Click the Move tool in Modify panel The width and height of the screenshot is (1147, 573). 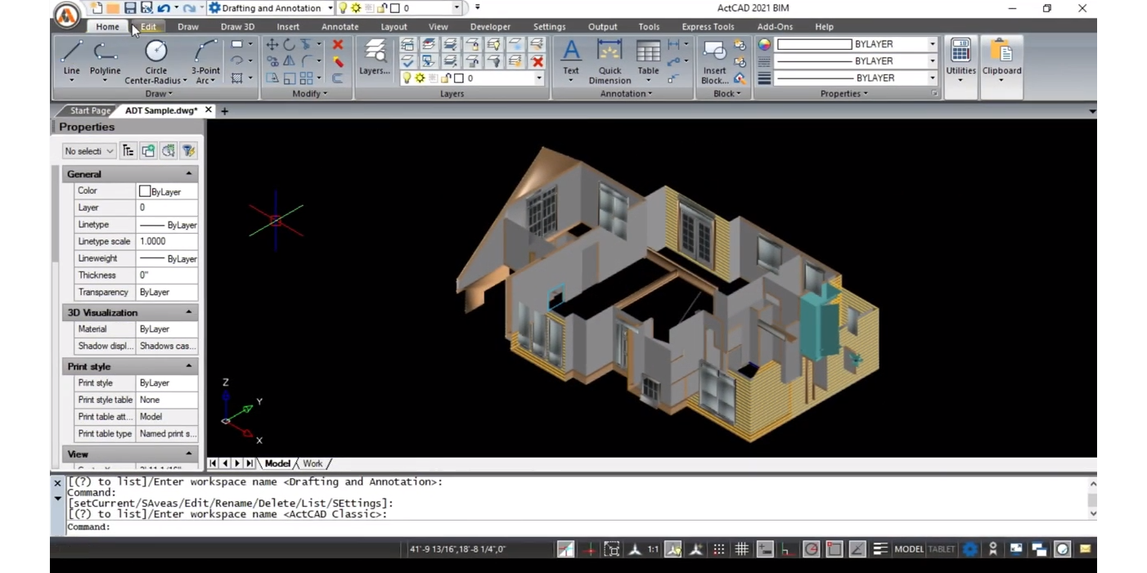click(272, 44)
